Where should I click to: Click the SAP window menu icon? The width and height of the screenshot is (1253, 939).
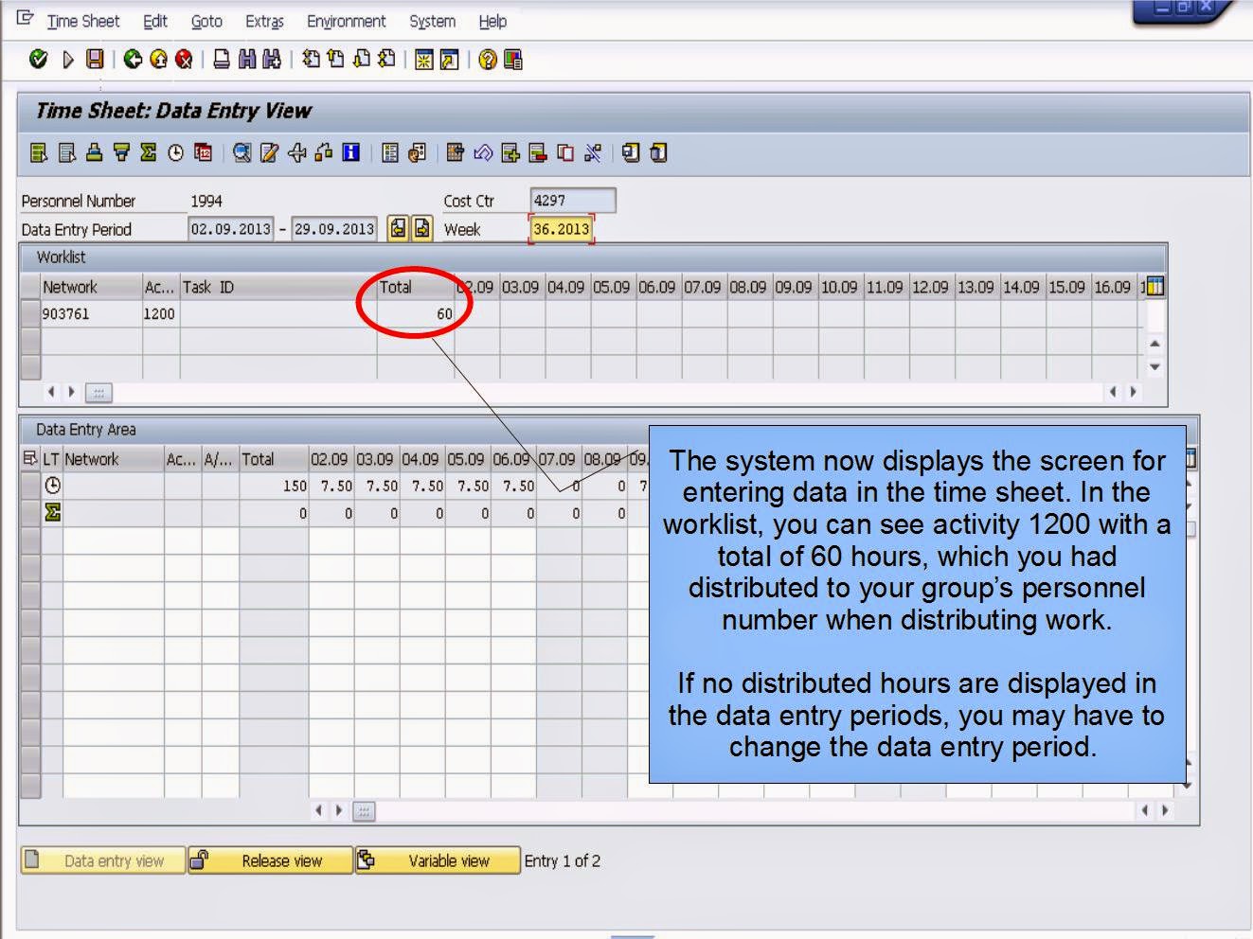[26, 19]
